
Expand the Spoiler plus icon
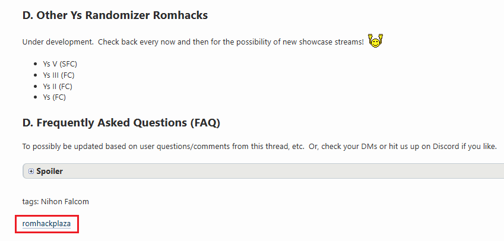(31, 171)
